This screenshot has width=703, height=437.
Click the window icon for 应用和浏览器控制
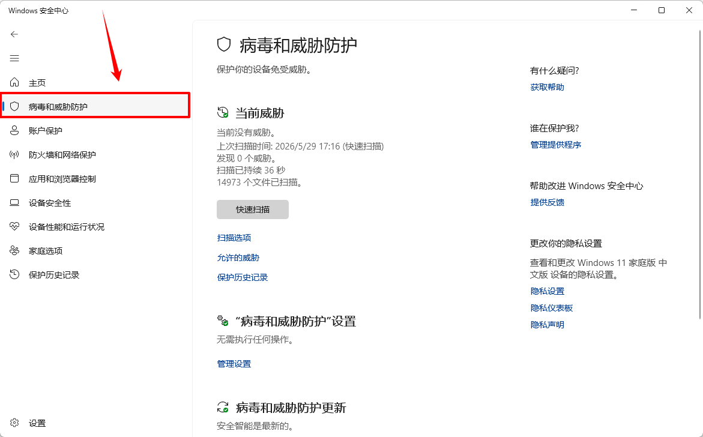[14, 178]
